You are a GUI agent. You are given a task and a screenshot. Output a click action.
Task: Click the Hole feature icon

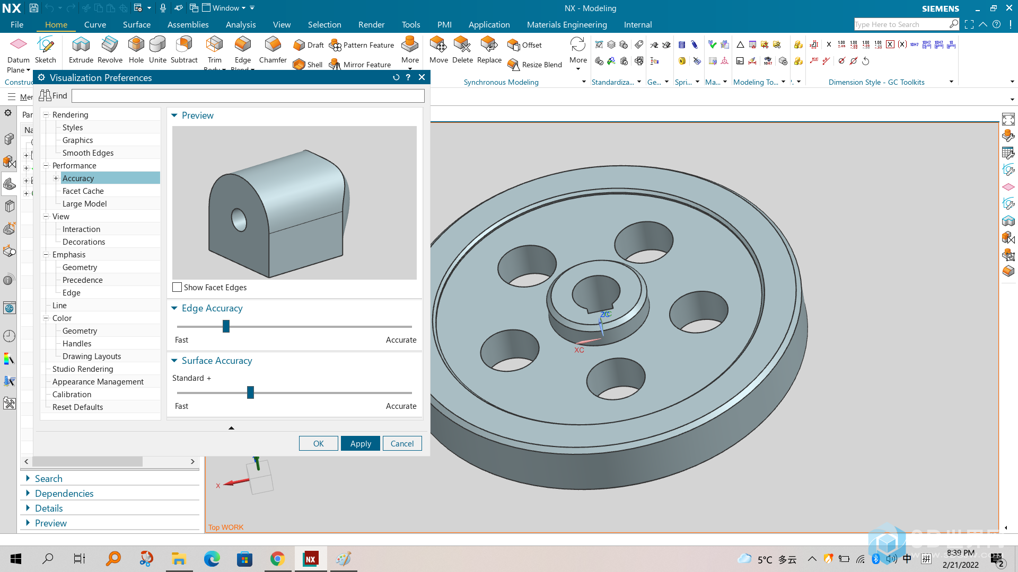pos(136,50)
